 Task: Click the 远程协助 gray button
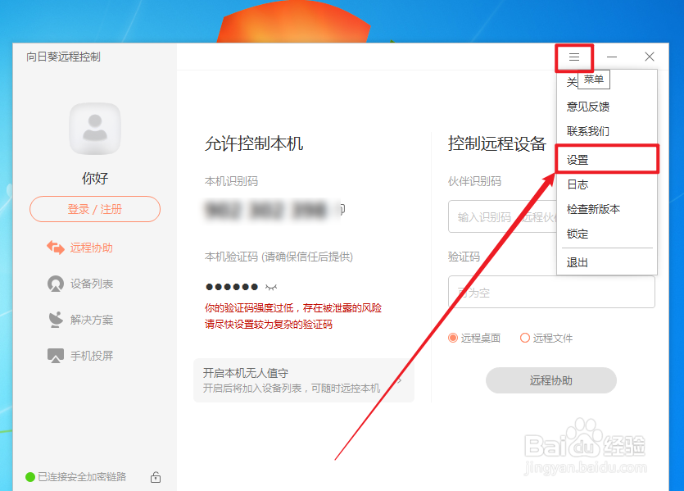pos(551,380)
